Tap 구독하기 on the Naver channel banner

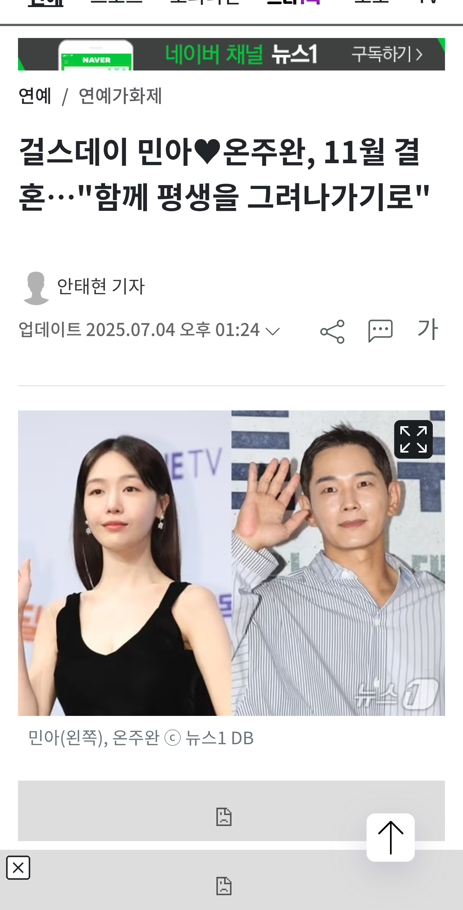387,54
